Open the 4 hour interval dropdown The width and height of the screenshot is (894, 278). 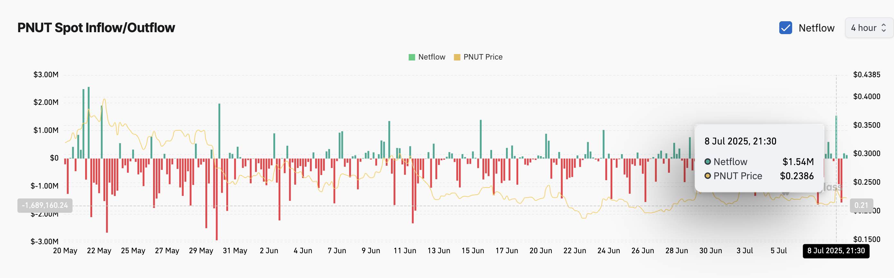click(x=869, y=28)
